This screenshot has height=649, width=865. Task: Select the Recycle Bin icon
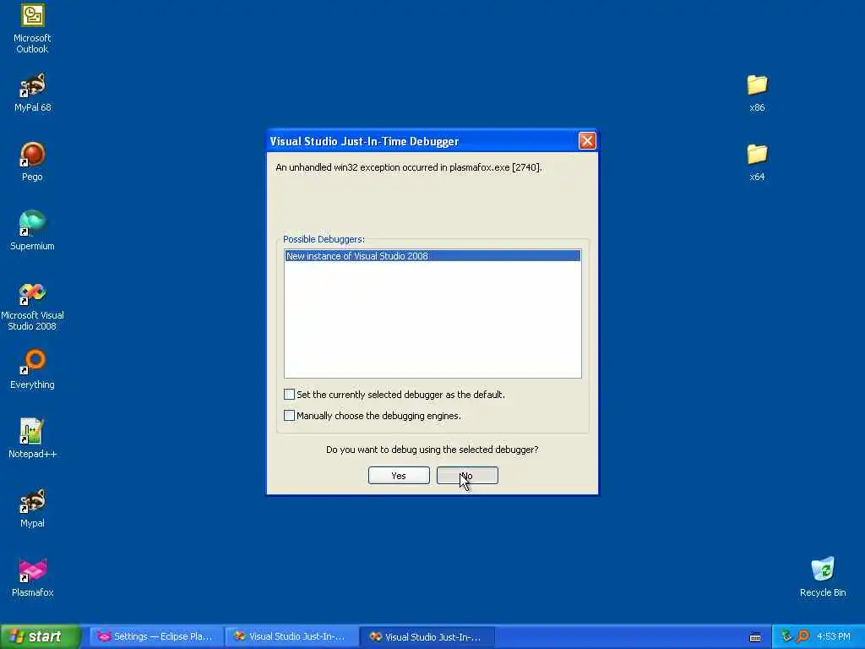click(823, 577)
